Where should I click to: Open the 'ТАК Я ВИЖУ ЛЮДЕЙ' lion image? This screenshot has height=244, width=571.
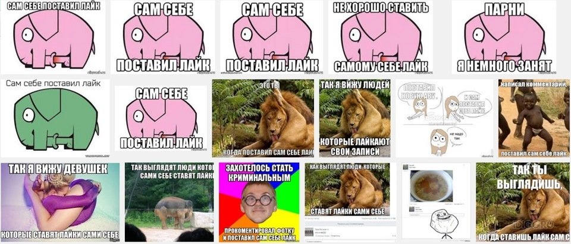355,119
